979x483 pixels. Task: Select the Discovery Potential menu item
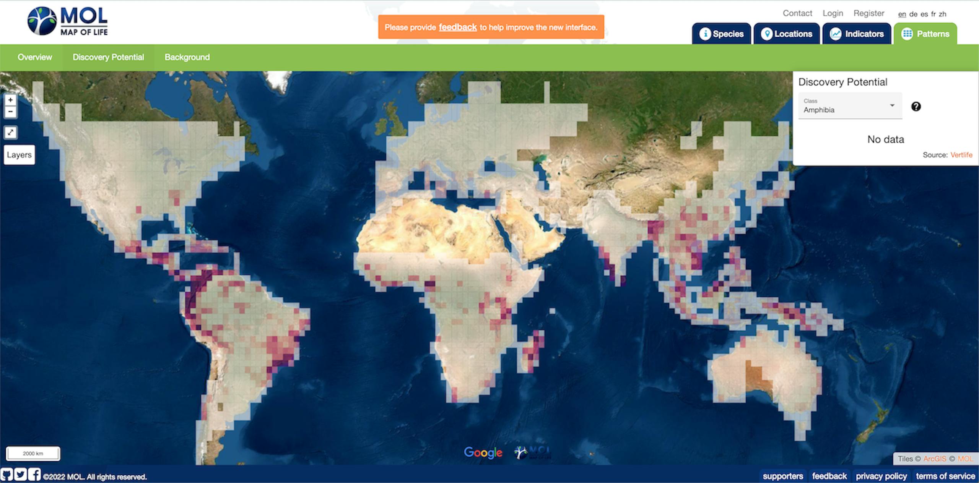(108, 57)
